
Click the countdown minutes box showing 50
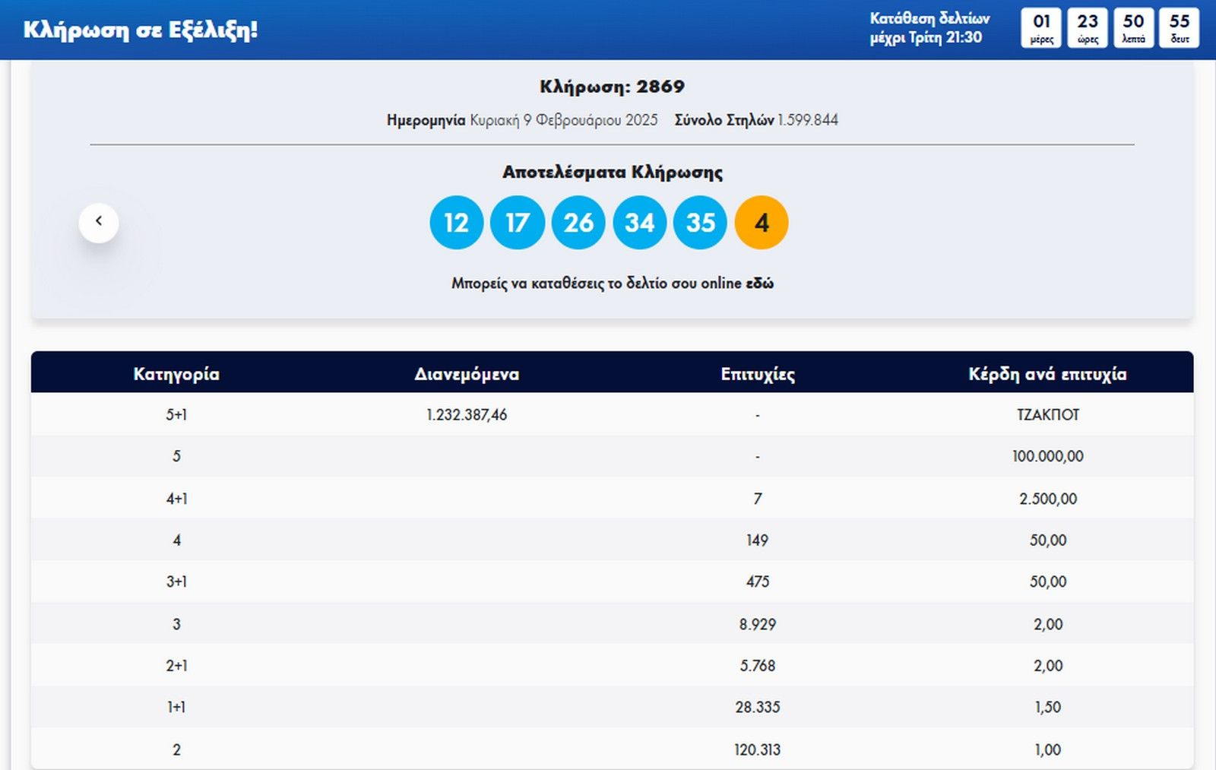tap(1133, 28)
